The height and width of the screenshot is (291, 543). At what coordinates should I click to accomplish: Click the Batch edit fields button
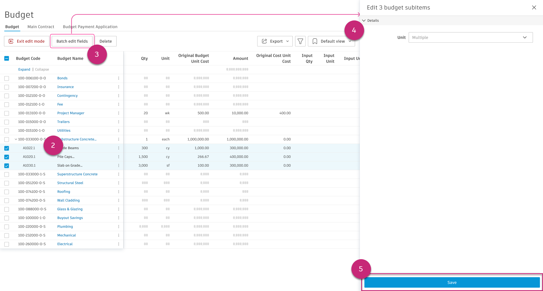(x=72, y=41)
